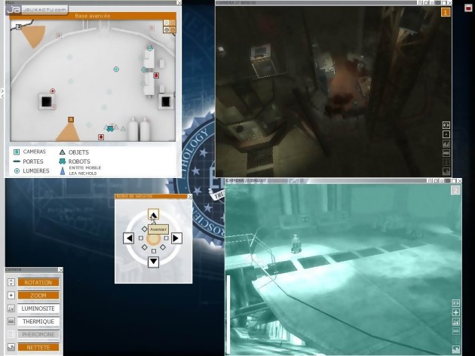Viewport: 475px width, 356px height.
Task: Click grey object triangle right of robot
Action: (x=123, y=129)
